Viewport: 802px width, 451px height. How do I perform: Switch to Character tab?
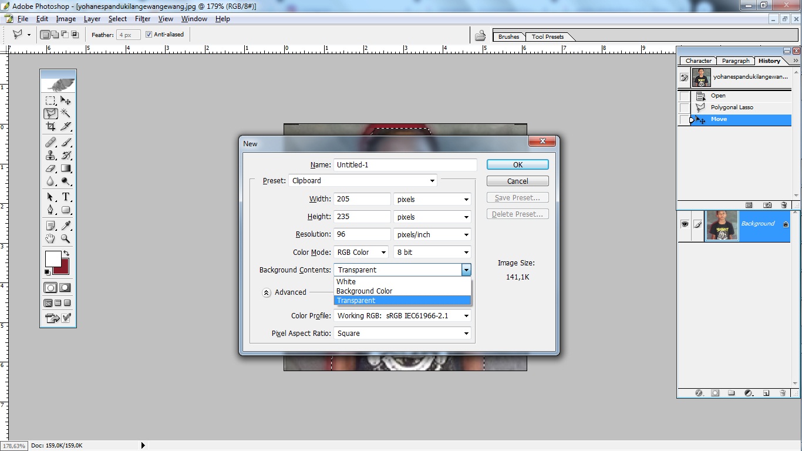[x=699, y=61]
